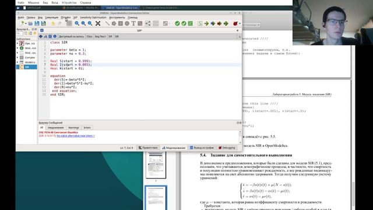Expand the ModelicaReference library item

point(17,48)
